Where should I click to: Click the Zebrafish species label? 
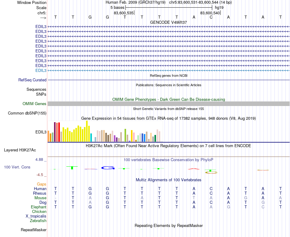[x=38, y=221]
